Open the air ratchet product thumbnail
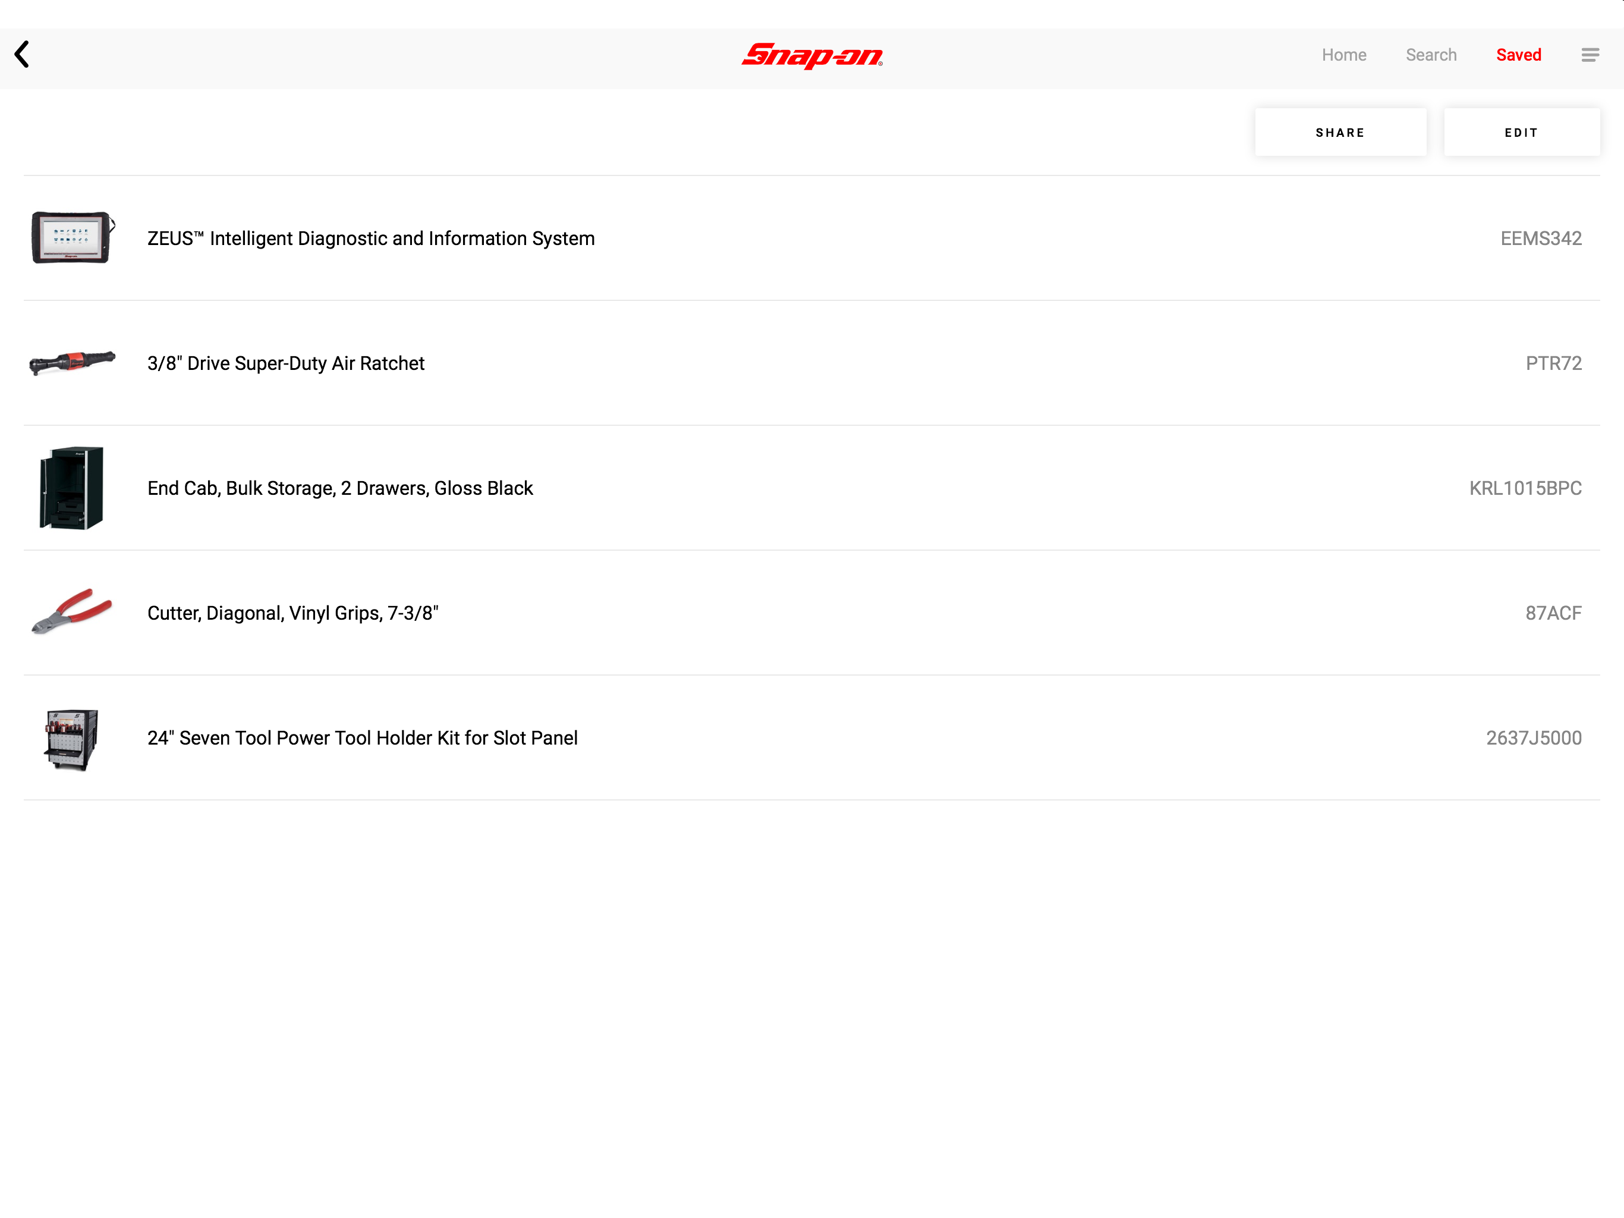 tap(72, 362)
